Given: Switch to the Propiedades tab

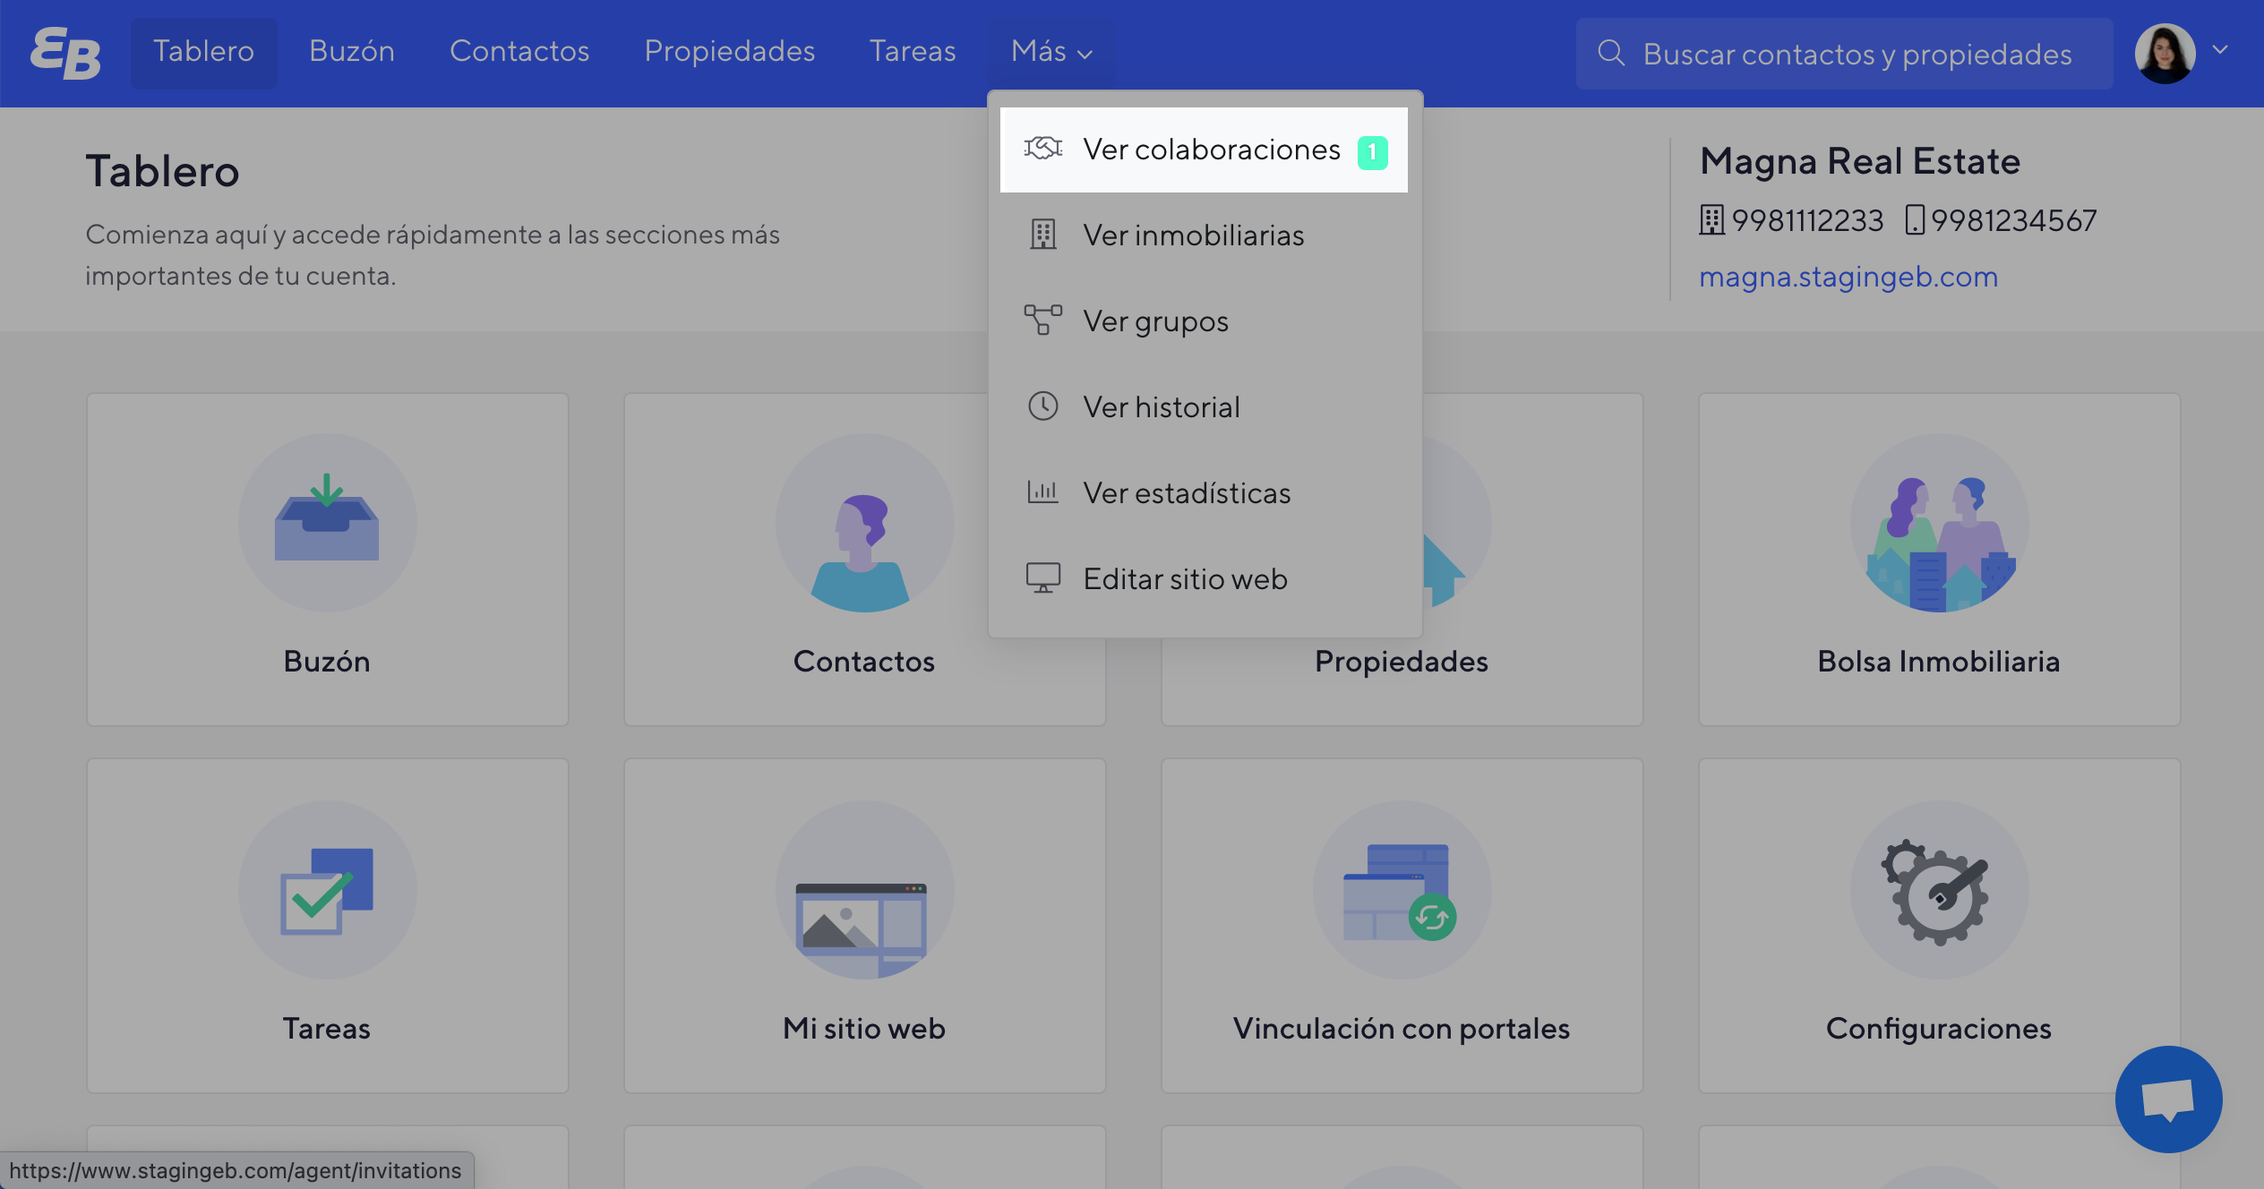Looking at the screenshot, I should tap(729, 52).
